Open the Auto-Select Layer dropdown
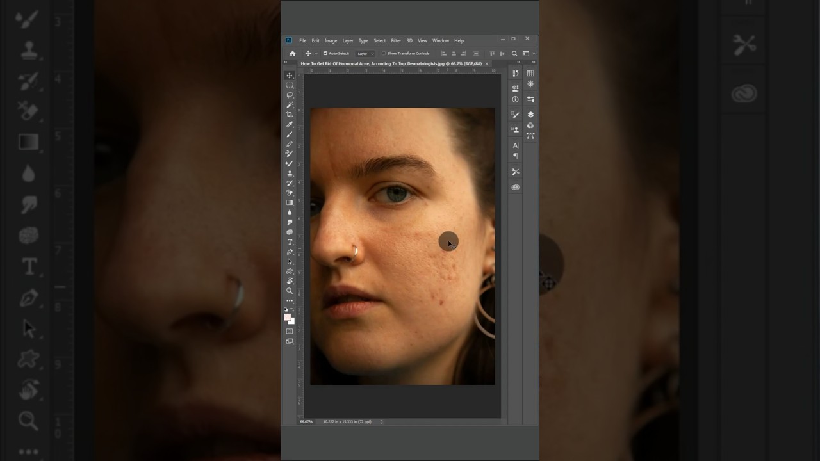Image resolution: width=820 pixels, height=461 pixels. tap(365, 54)
